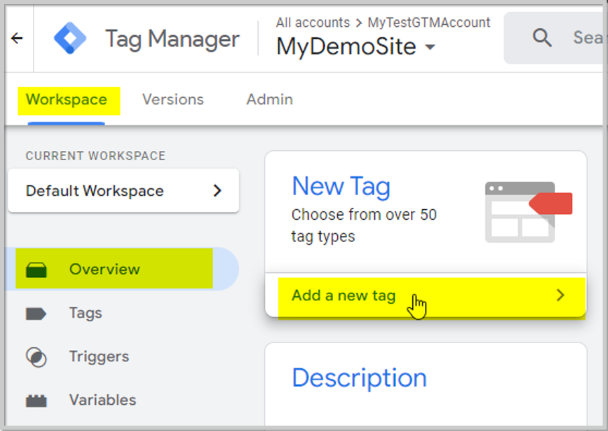Click Add a new tag
This screenshot has width=608, height=431.
click(x=426, y=296)
